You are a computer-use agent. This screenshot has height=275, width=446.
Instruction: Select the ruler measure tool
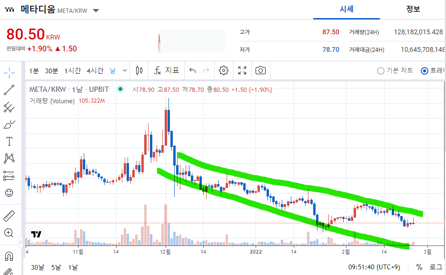[9, 216]
